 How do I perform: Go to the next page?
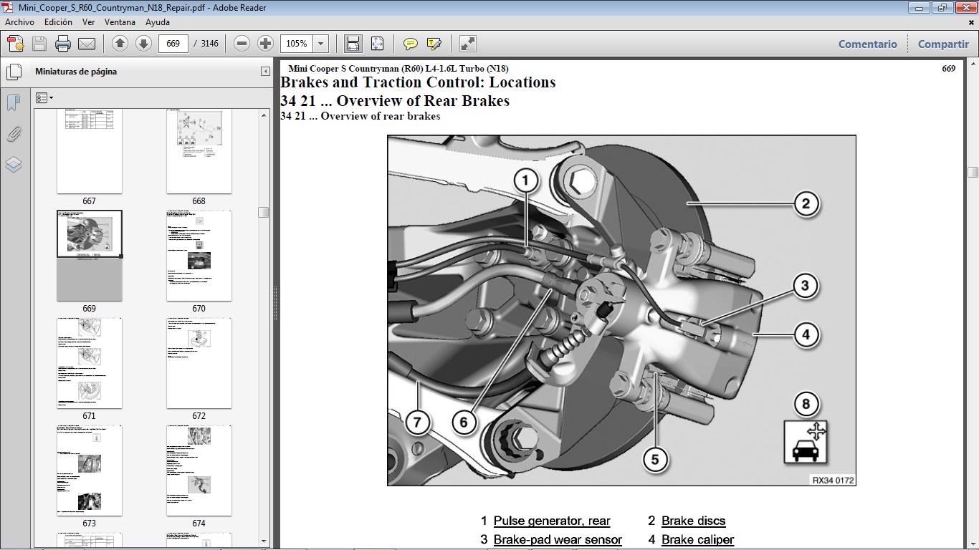pos(144,43)
